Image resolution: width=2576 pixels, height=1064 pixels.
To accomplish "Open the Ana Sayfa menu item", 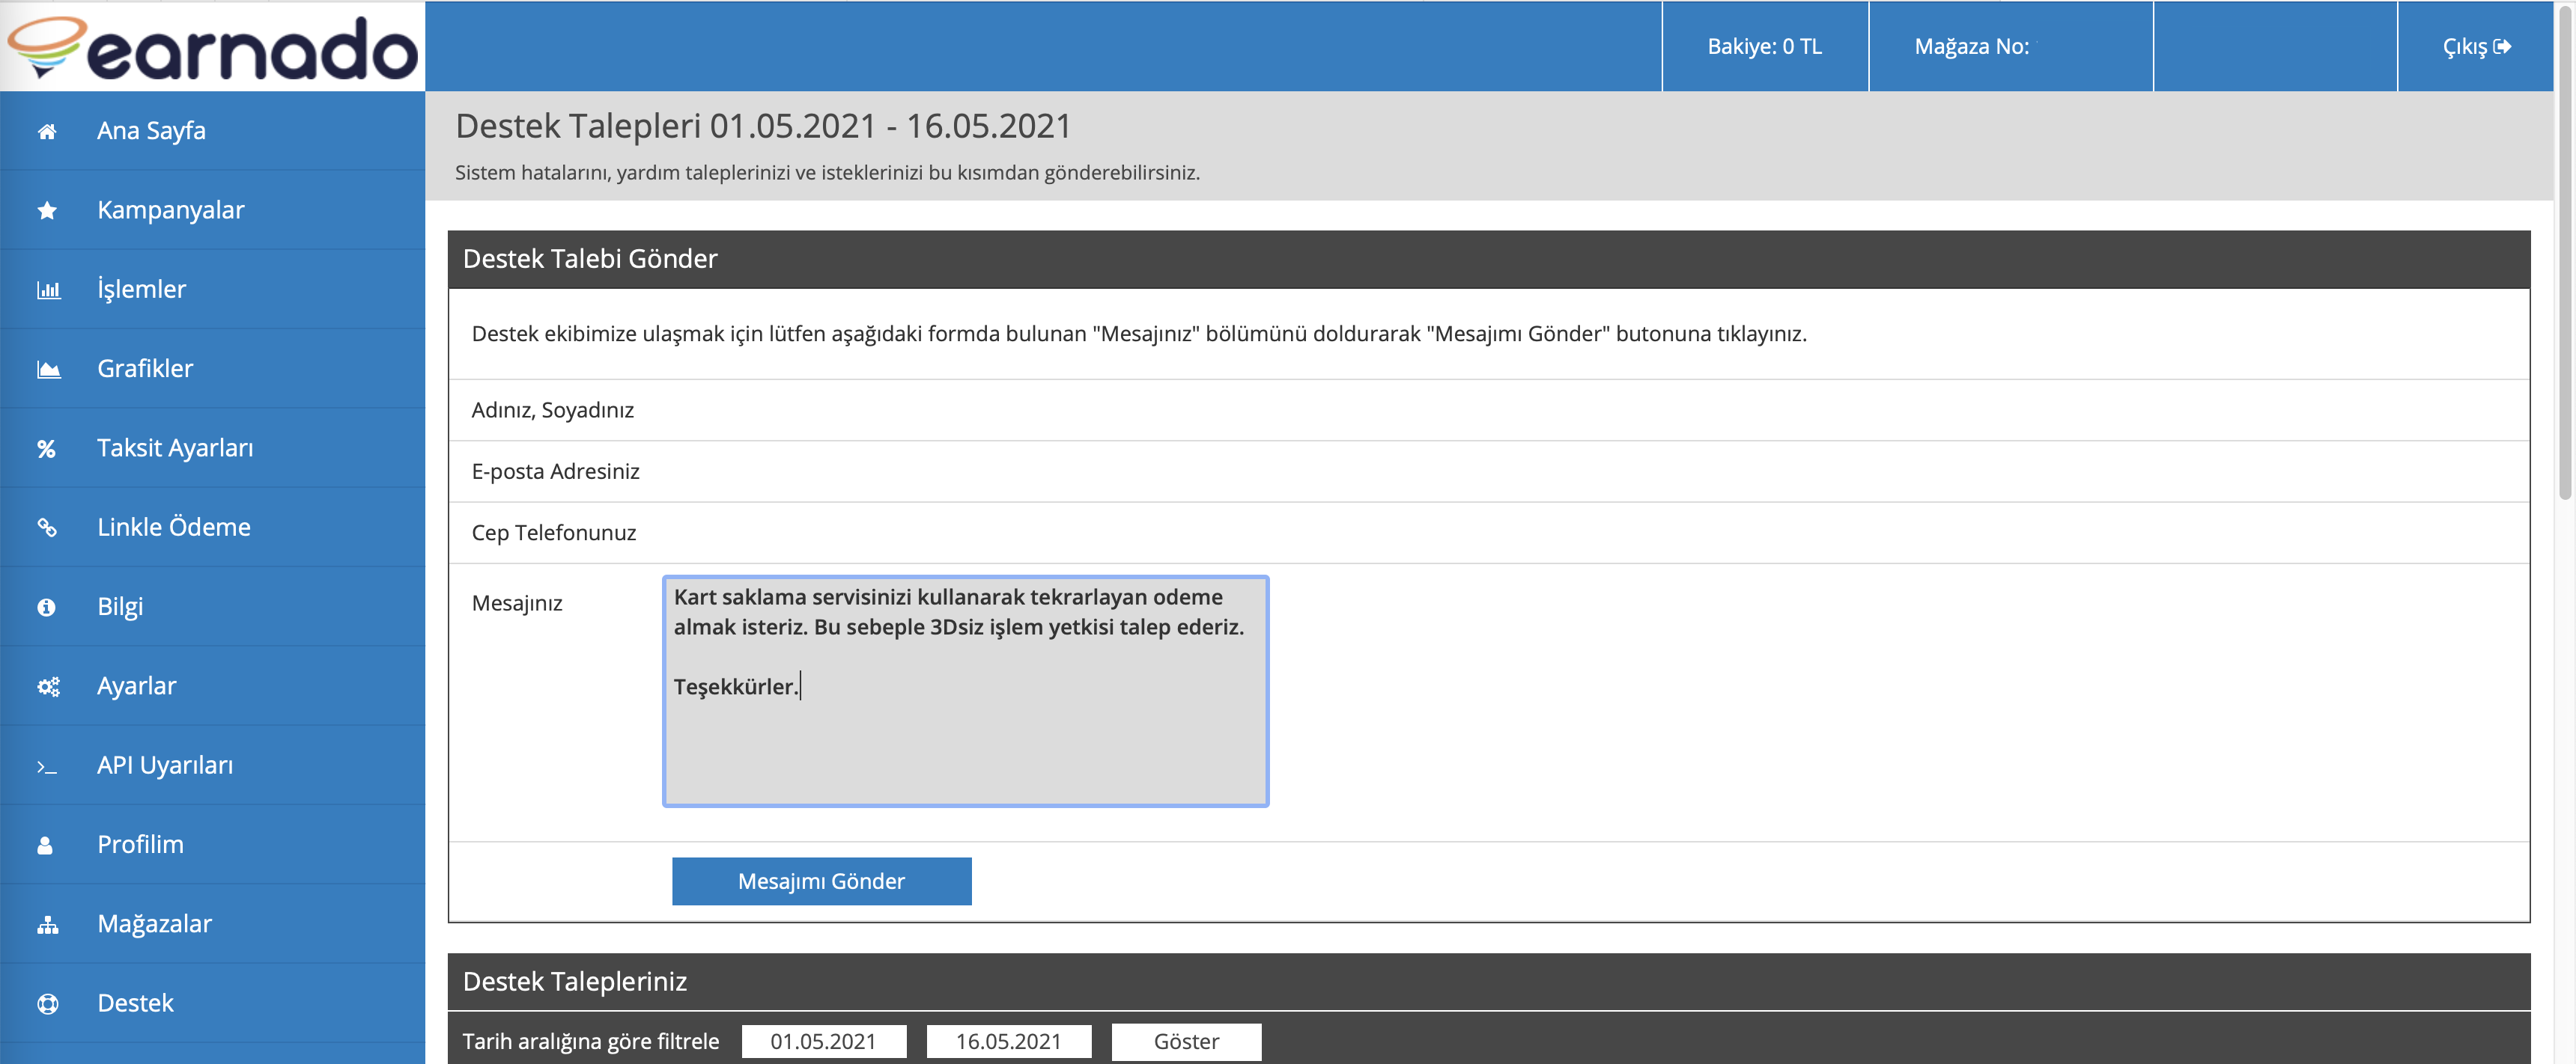I will (212, 131).
